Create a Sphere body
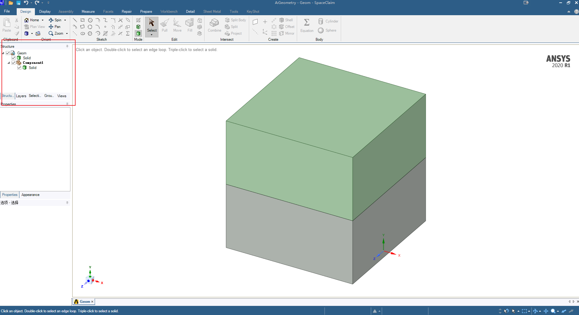Image resolution: width=579 pixels, height=315 pixels. 327,30
